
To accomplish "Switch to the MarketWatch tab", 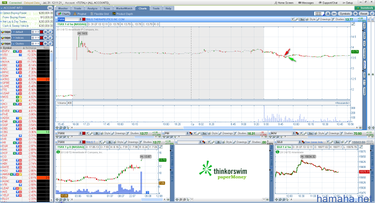I will pyautogui.click(x=124, y=8).
